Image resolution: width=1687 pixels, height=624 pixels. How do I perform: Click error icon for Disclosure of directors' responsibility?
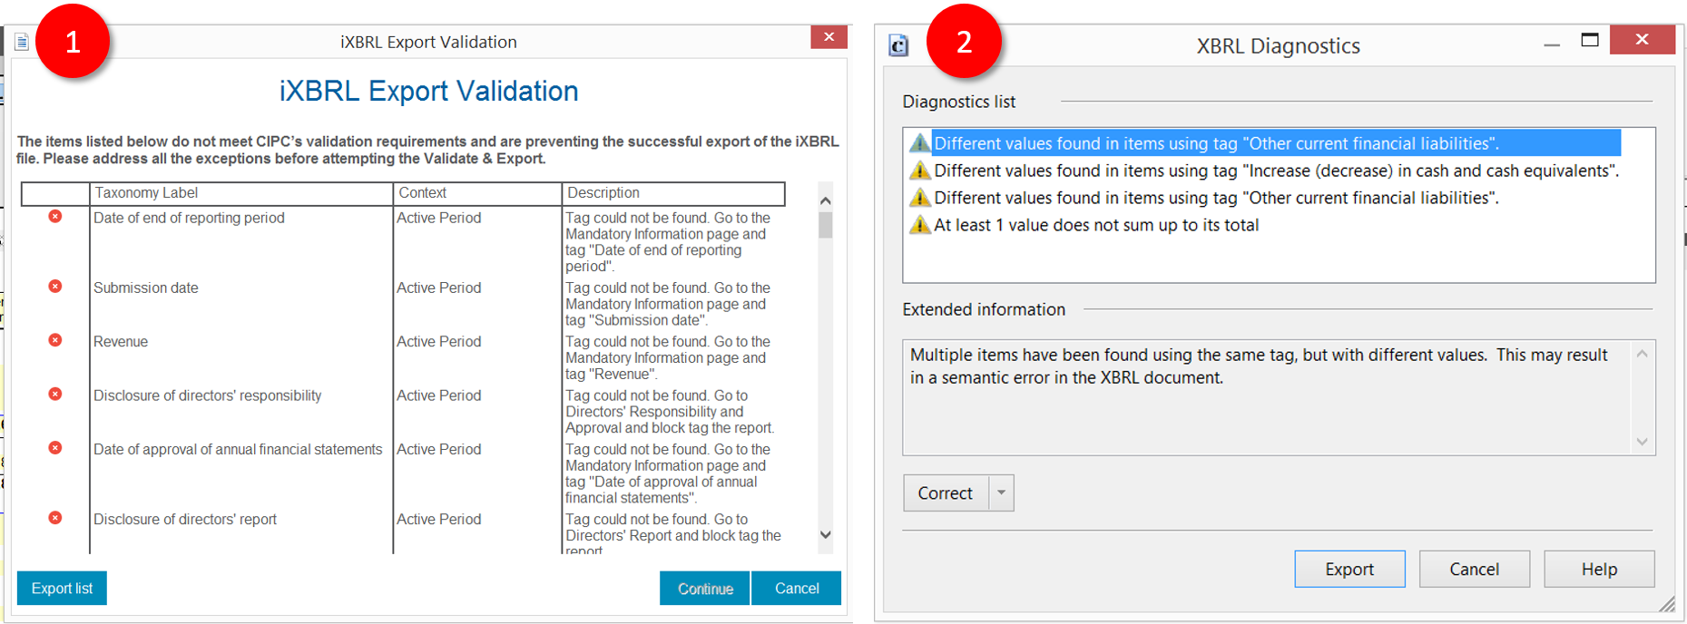click(55, 394)
